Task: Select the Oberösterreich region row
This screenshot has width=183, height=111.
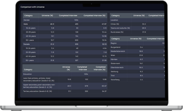Action: coord(117,68)
